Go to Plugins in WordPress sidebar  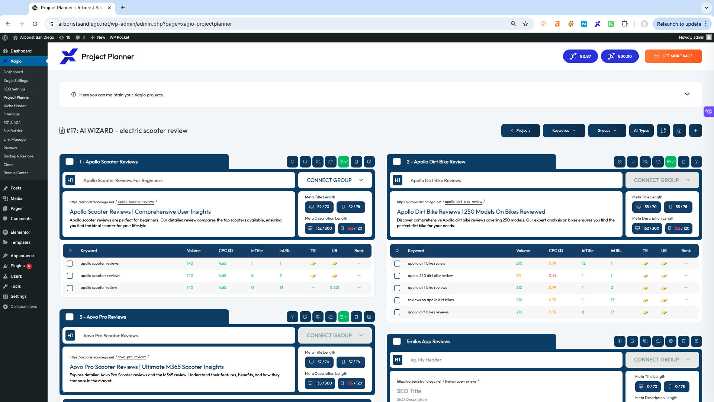coord(17,266)
